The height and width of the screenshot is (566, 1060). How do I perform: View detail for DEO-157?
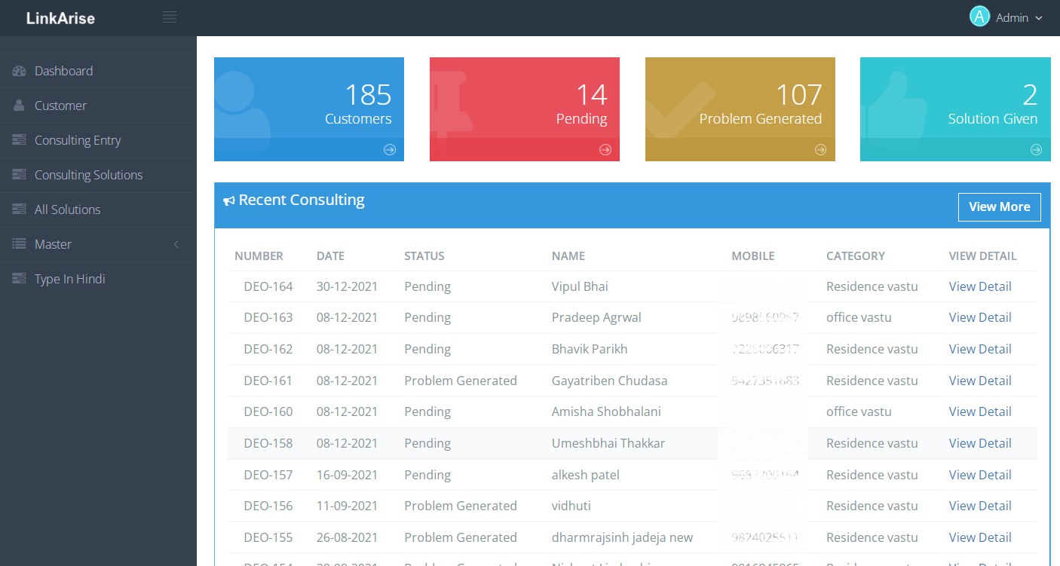click(x=980, y=475)
